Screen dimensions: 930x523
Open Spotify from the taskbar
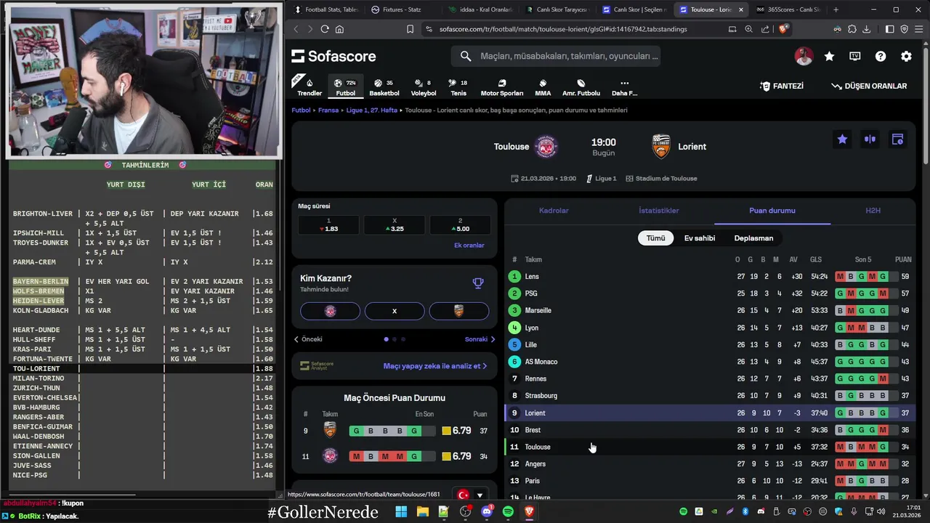(508, 511)
